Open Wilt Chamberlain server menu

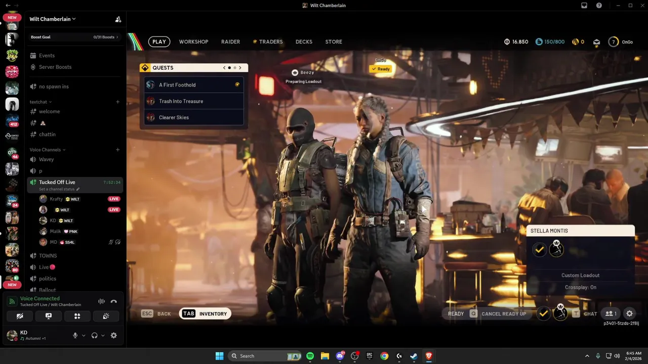pyautogui.click(x=53, y=19)
